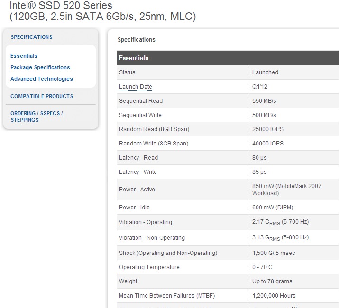Viewport: 339px width, 308px height.
Task: Click the Latency - Read row label
Action: [x=138, y=158]
